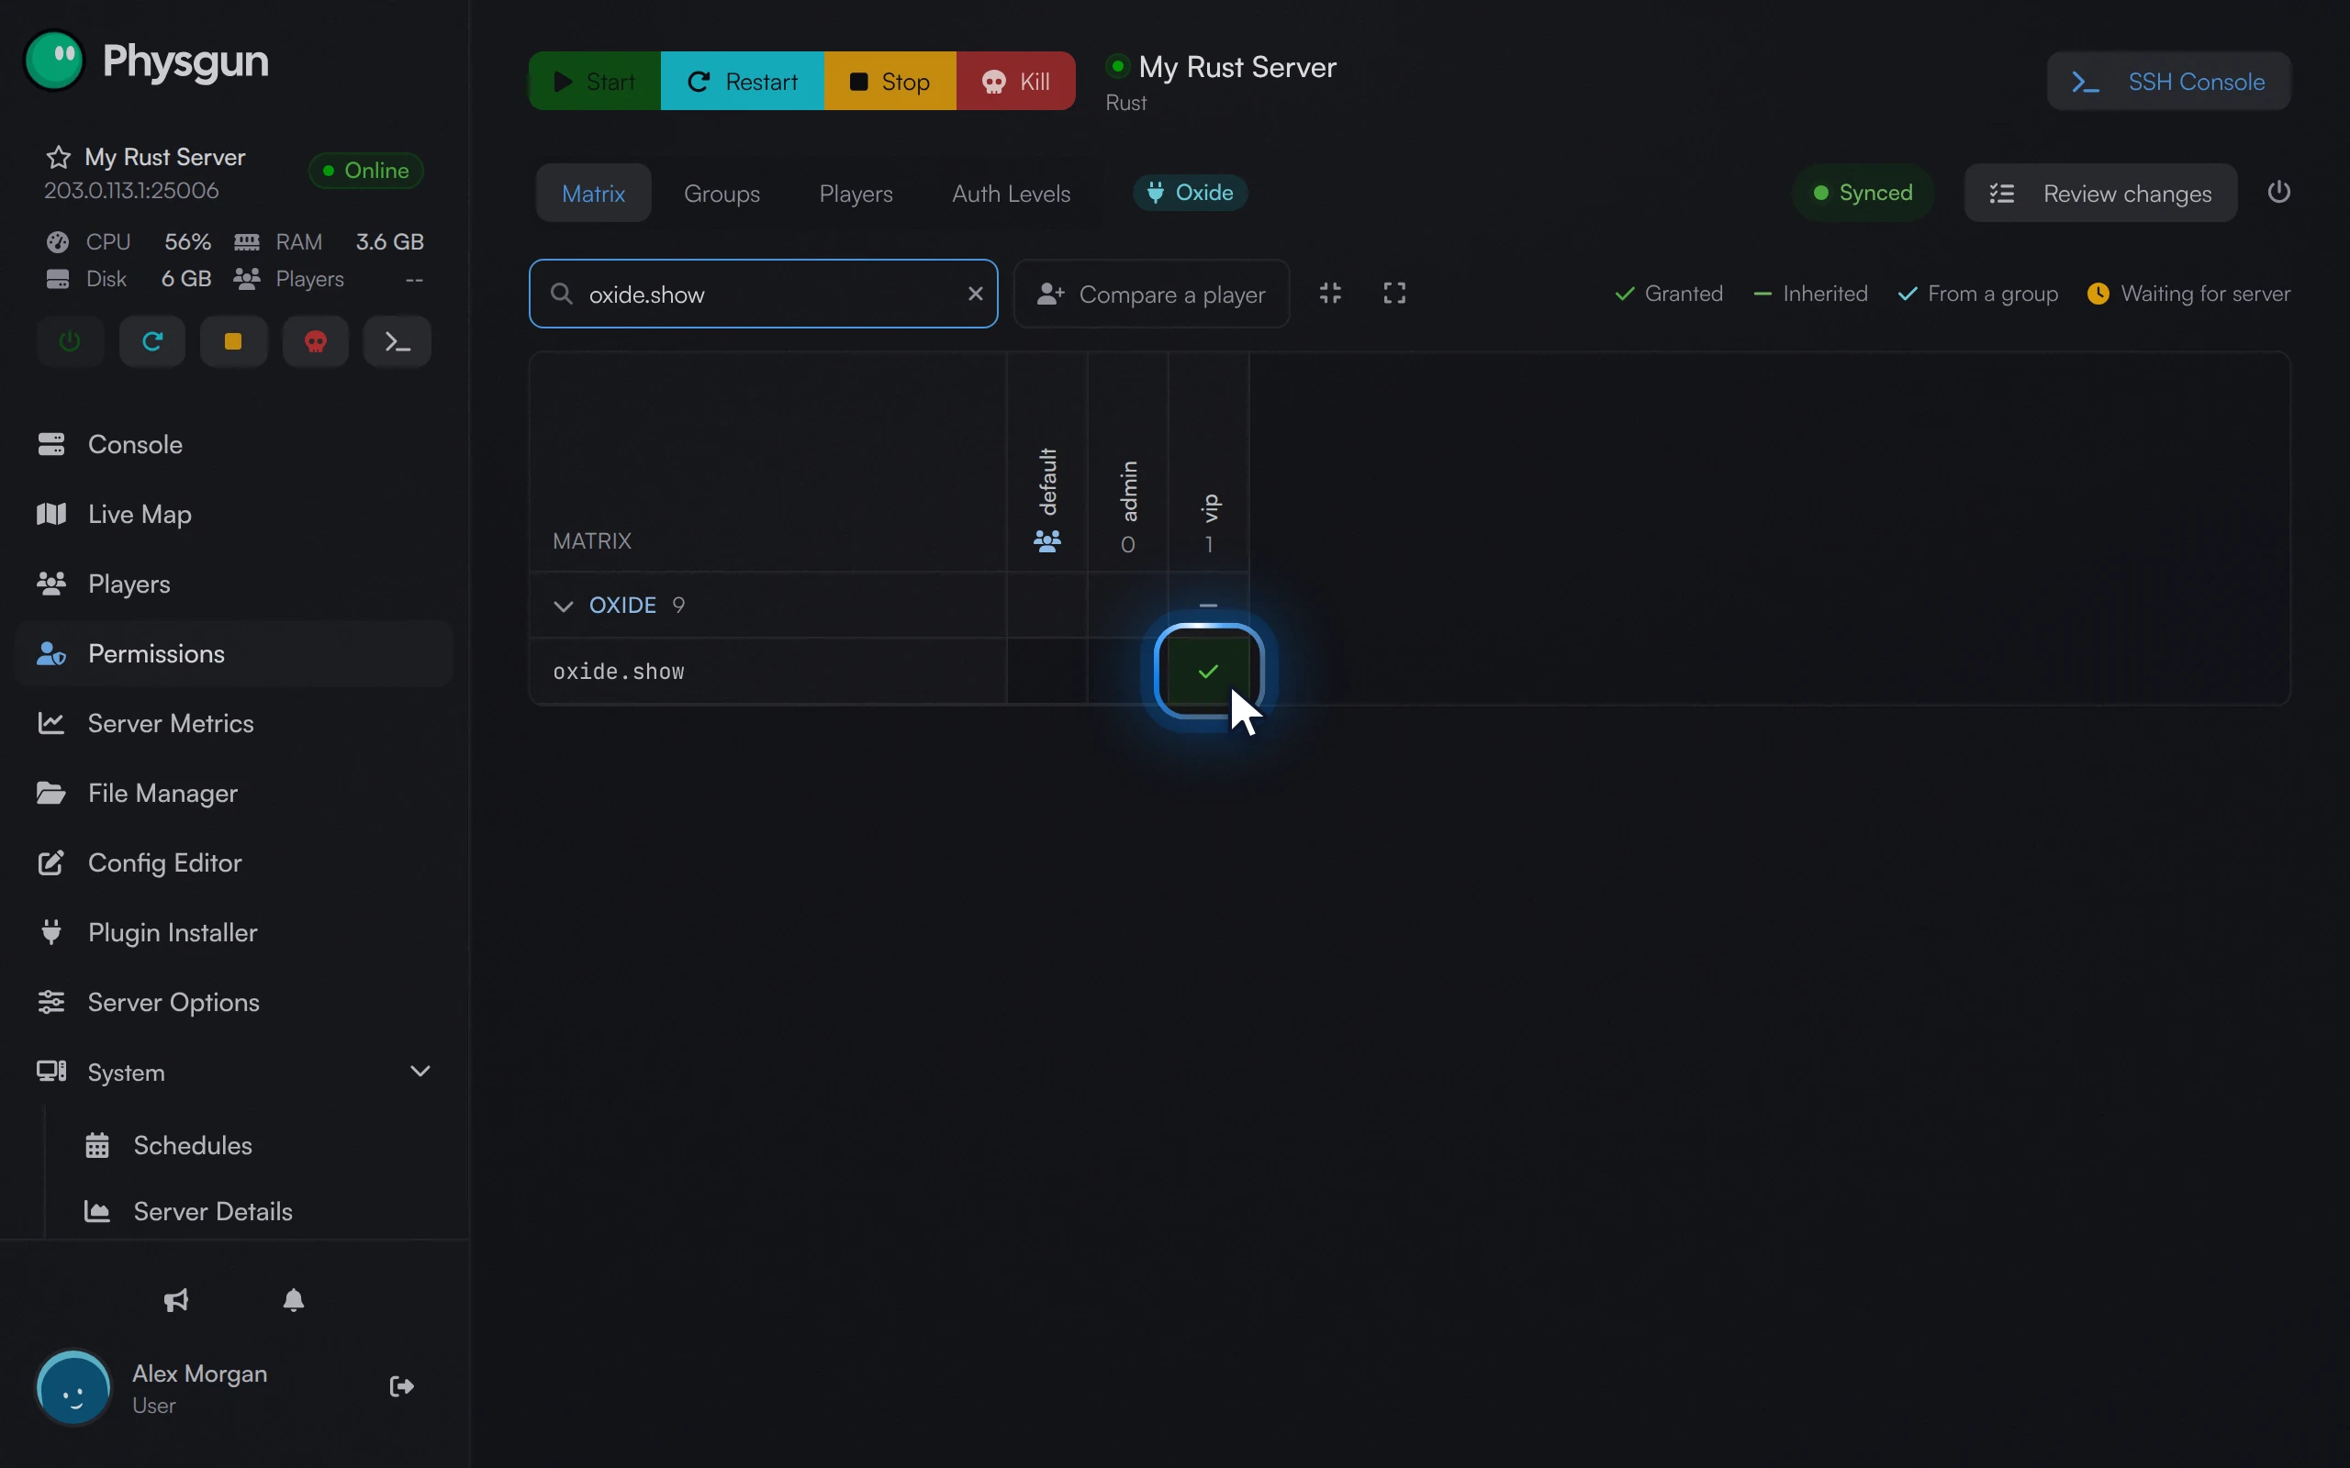Click the fullscreen matrix icon
This screenshot has height=1468, width=2350.
1394,294
